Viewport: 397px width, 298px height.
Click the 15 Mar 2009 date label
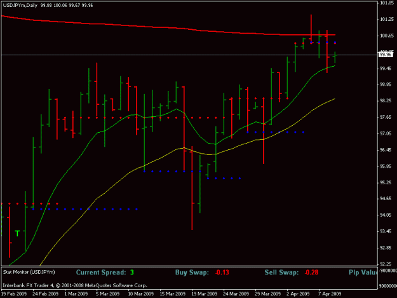click(x=172, y=294)
